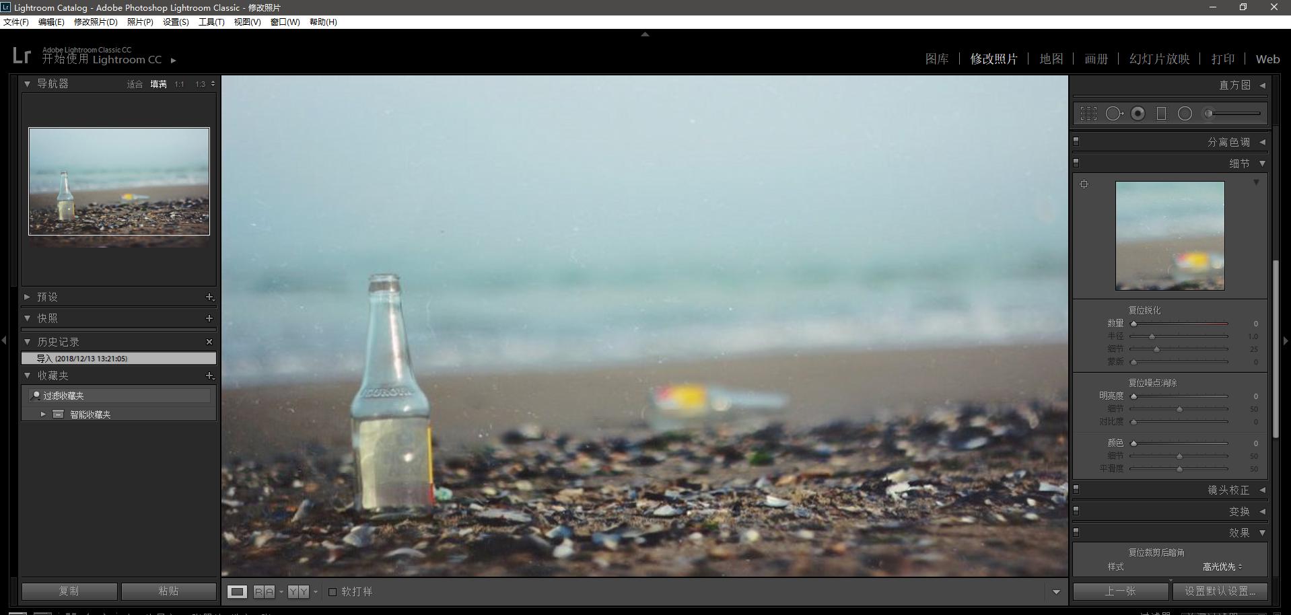Viewport: 1291px width, 615px height.
Task: Add a new collection with plus icon
Action: pos(209,375)
